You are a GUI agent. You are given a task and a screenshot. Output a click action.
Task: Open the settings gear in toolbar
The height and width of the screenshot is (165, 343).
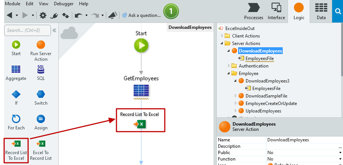click(x=43, y=15)
